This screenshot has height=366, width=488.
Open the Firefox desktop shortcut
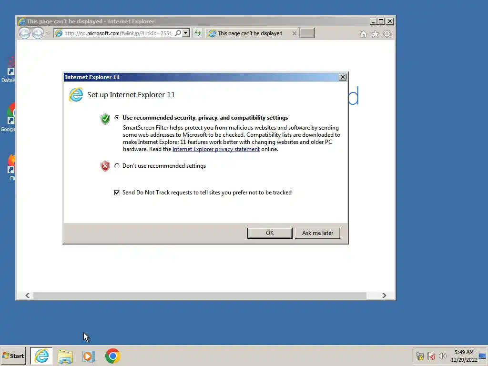pyautogui.click(x=11, y=167)
